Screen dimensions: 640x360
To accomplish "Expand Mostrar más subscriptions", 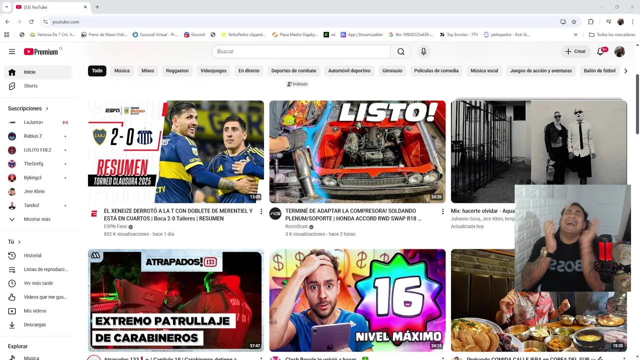I will (x=38, y=219).
